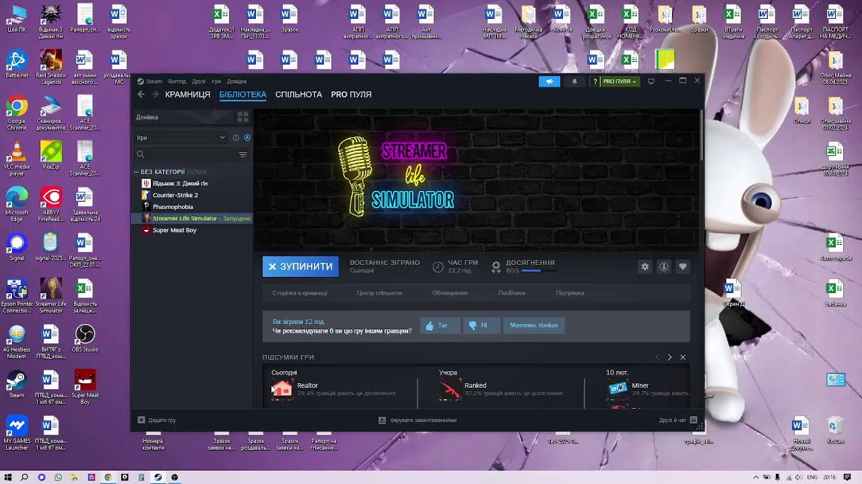Expand the Ігри library filter dropdown
Viewport: 862px width, 484px height.
[x=181, y=138]
